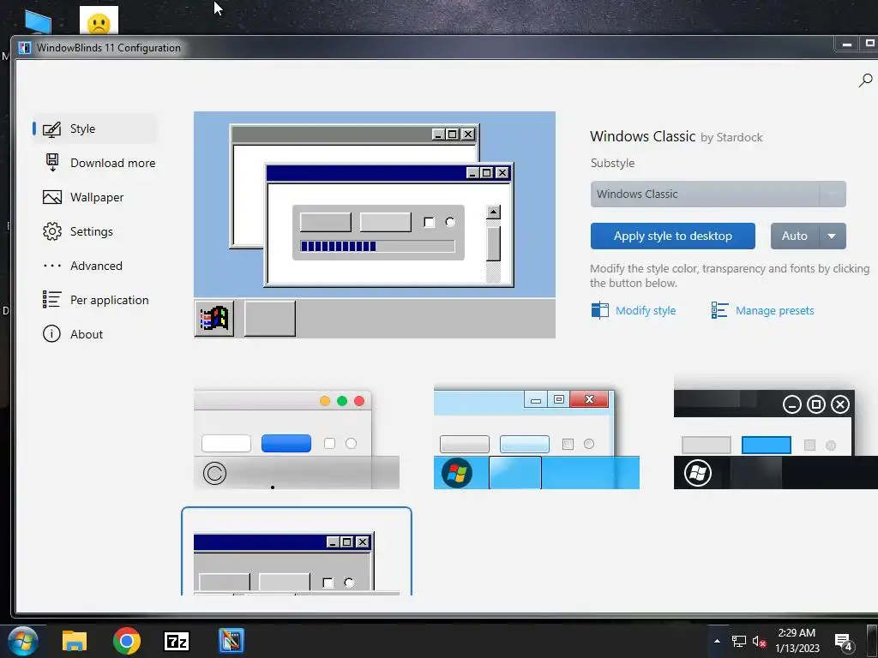Image resolution: width=878 pixels, height=658 pixels.
Task: Click the Manage presets list icon
Action: pos(719,310)
